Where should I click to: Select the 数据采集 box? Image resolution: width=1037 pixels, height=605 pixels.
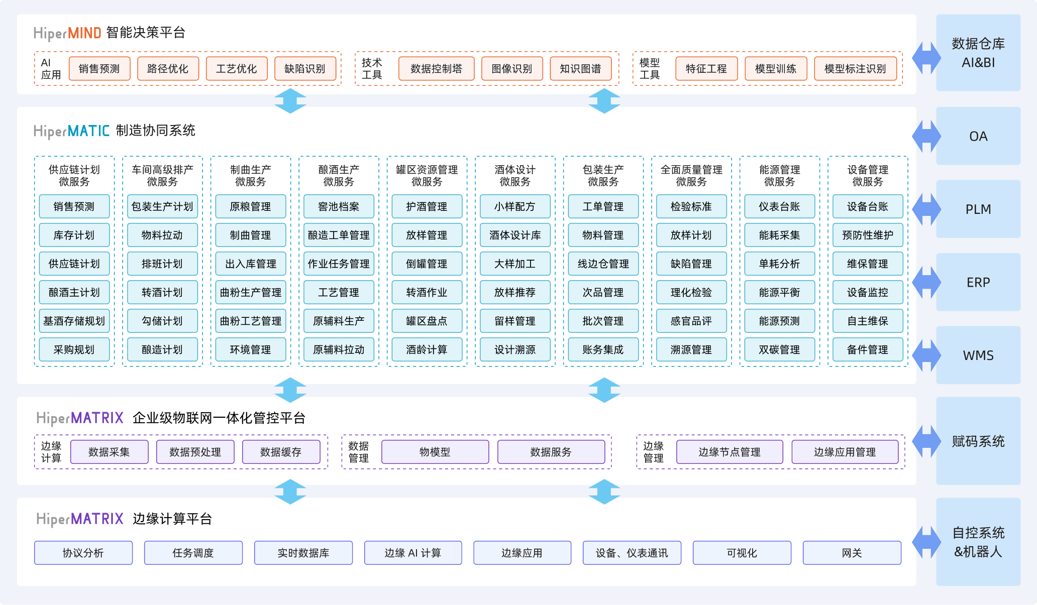tap(110, 452)
